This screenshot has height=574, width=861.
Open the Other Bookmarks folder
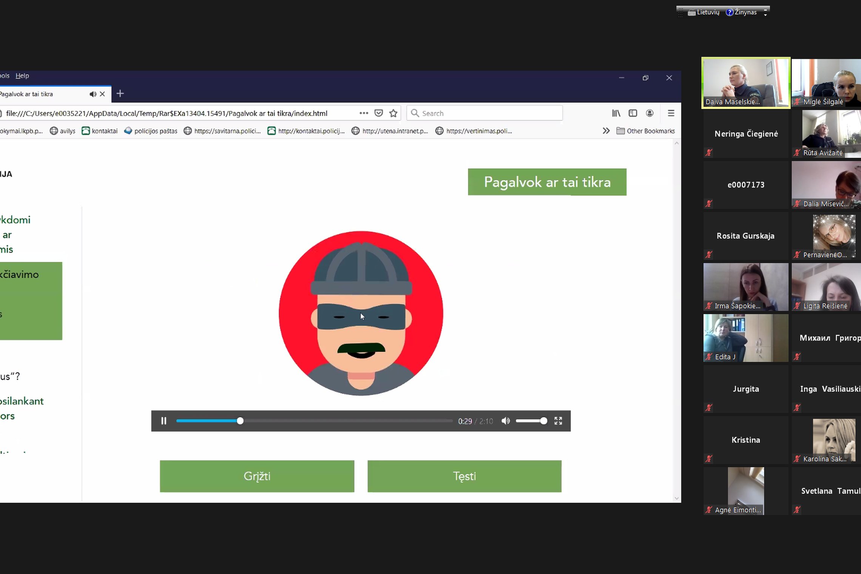(x=645, y=131)
